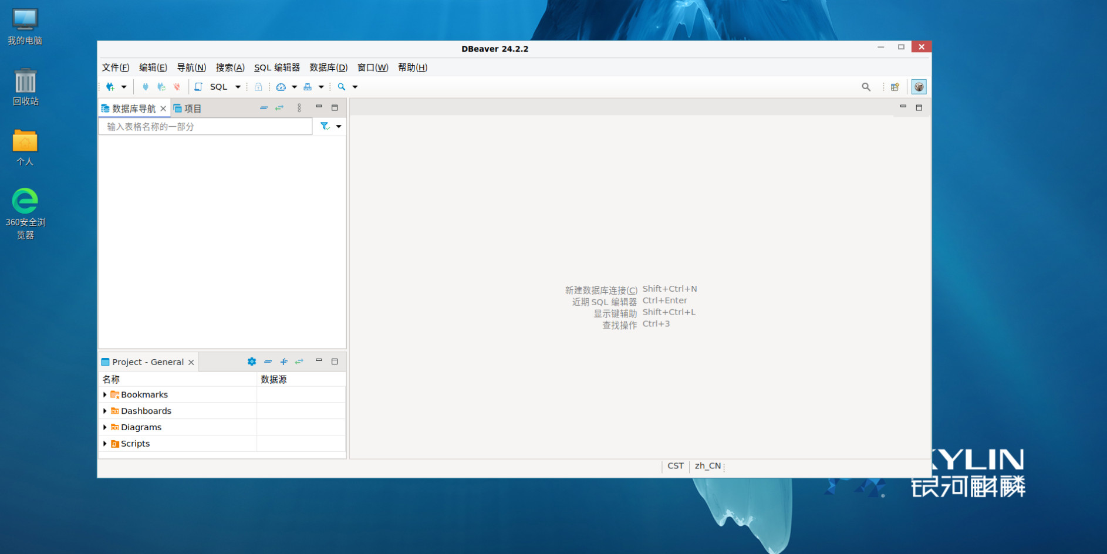Toggle link with editor in database navigator
1107x554 pixels.
[x=279, y=108]
